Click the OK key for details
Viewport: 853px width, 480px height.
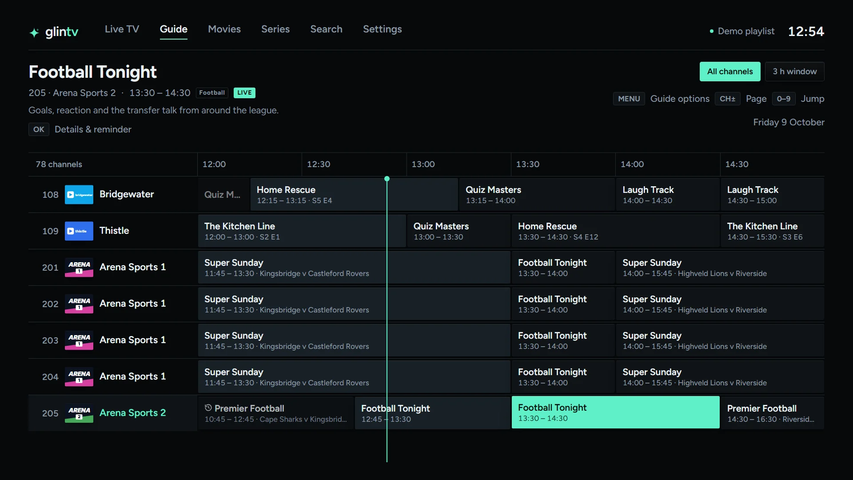coord(39,129)
